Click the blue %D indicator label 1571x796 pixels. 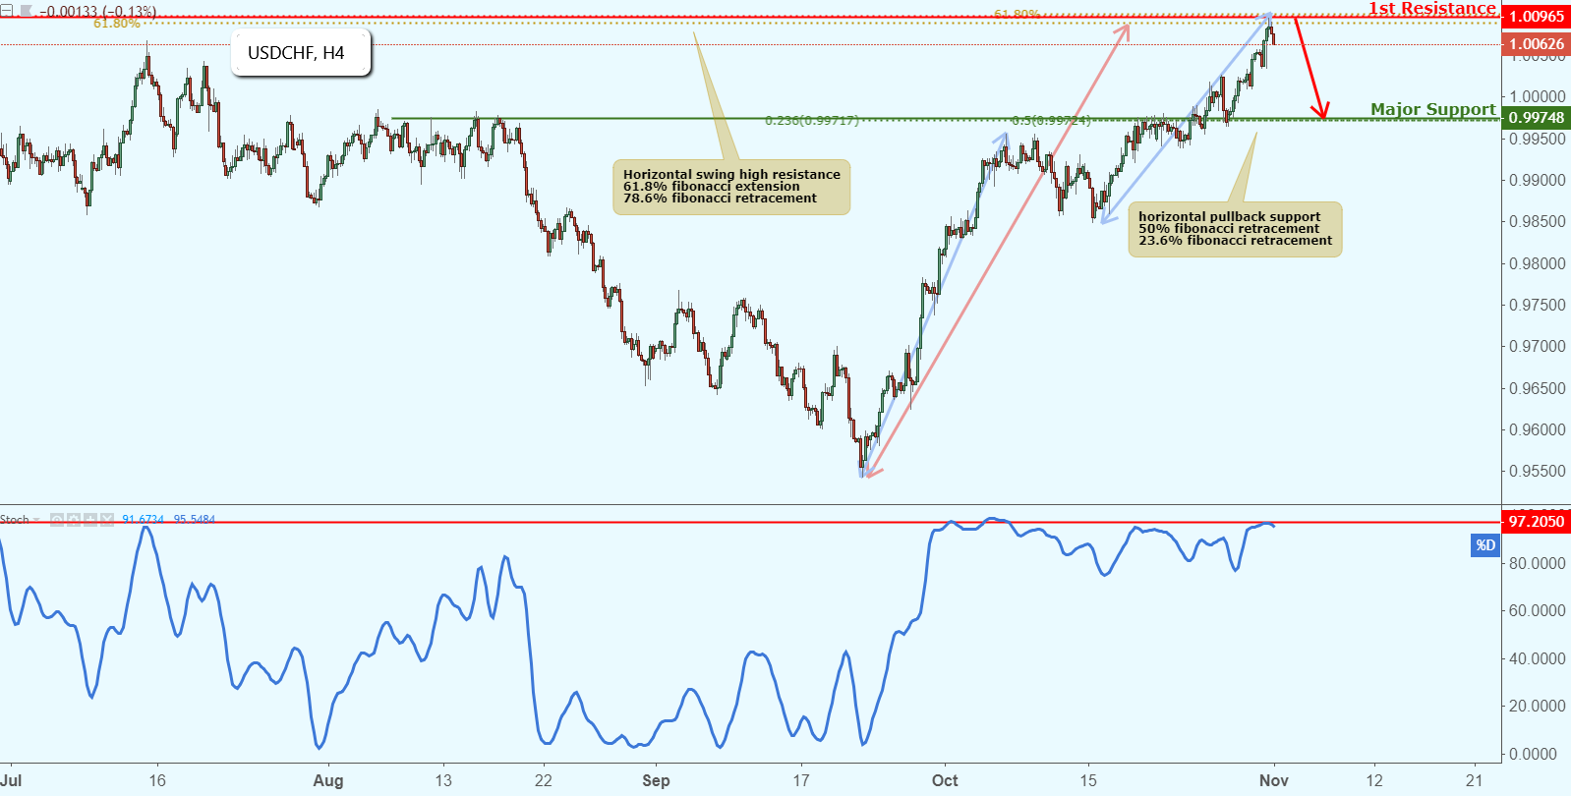pyautogui.click(x=1485, y=544)
